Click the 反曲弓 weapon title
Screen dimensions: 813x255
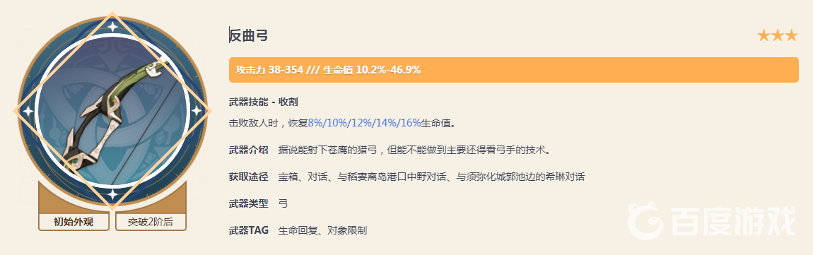pyautogui.click(x=249, y=35)
